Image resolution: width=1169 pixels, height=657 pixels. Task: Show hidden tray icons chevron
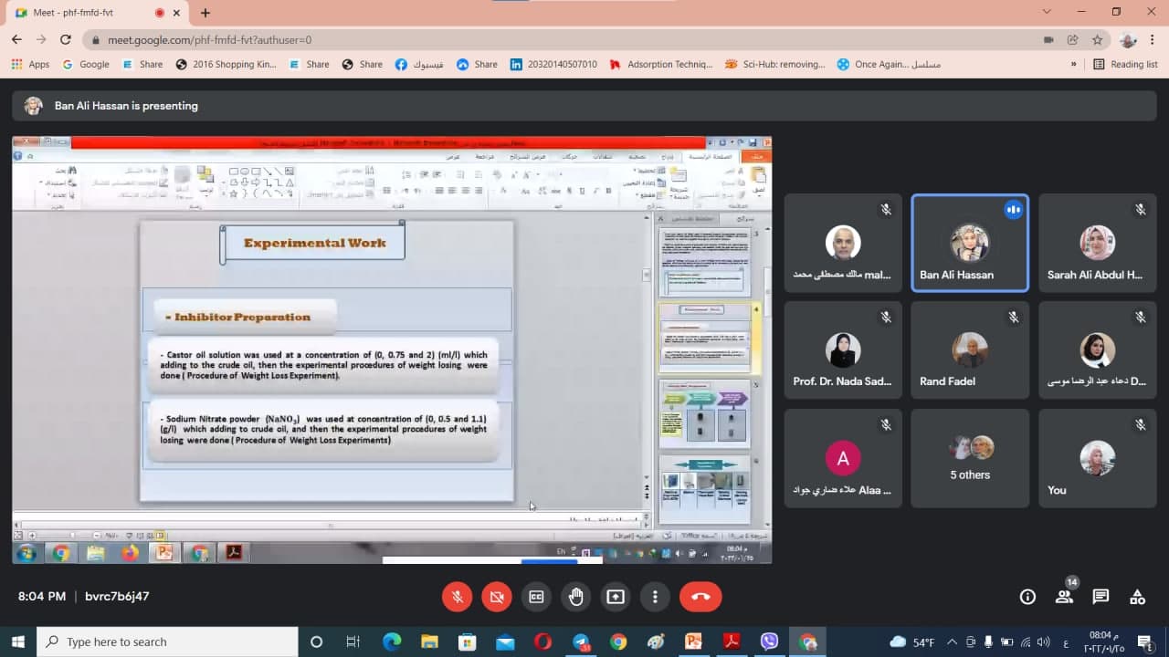(x=952, y=641)
